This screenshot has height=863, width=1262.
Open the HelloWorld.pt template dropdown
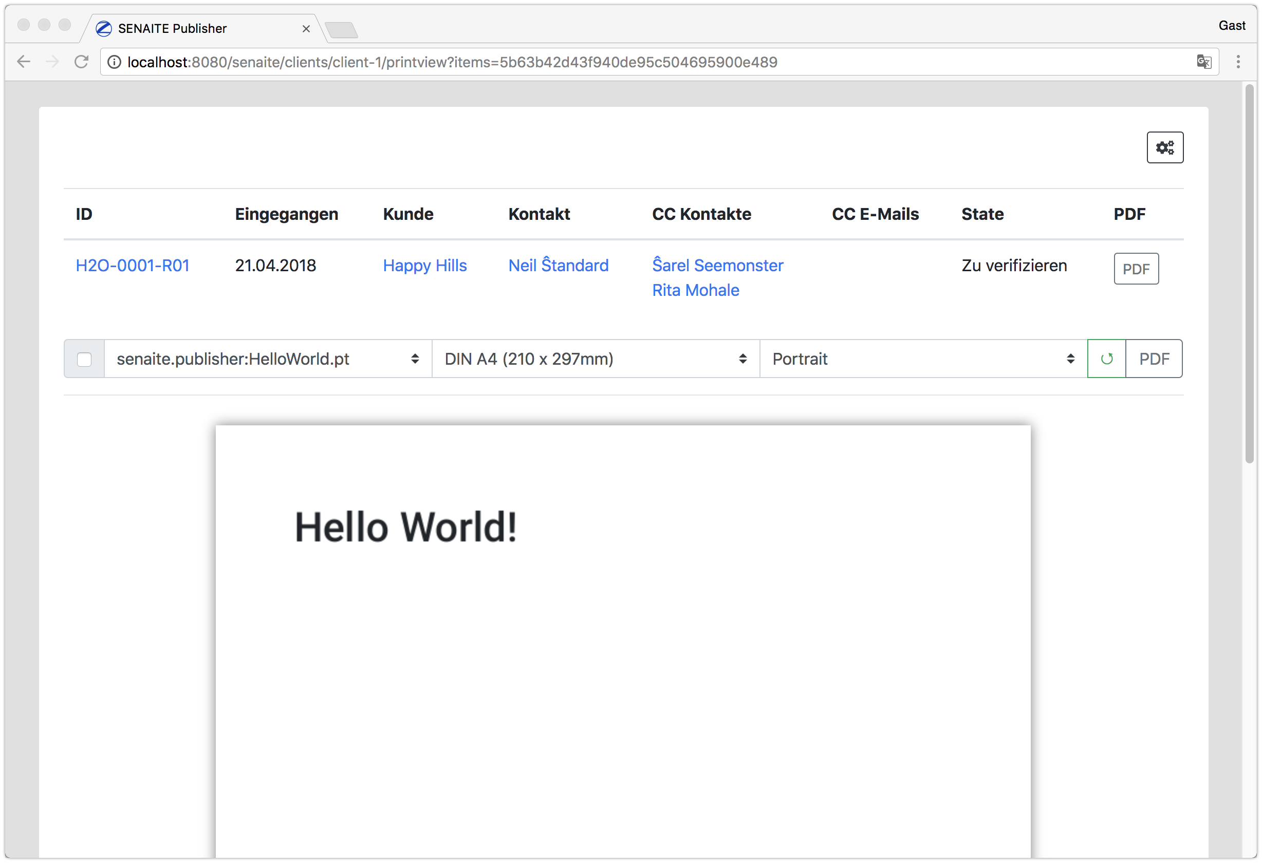(x=268, y=359)
